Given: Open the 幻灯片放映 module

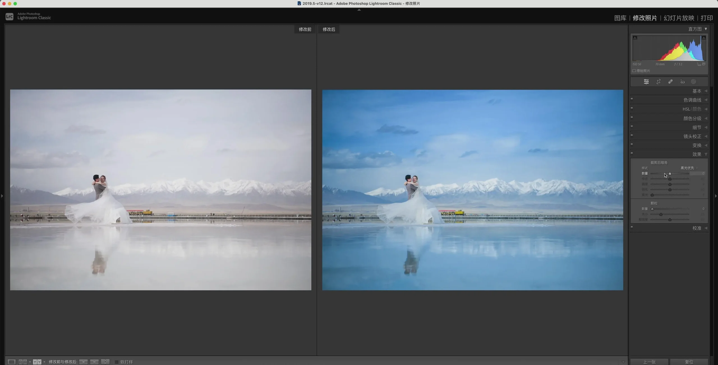Looking at the screenshot, I should coord(679,18).
